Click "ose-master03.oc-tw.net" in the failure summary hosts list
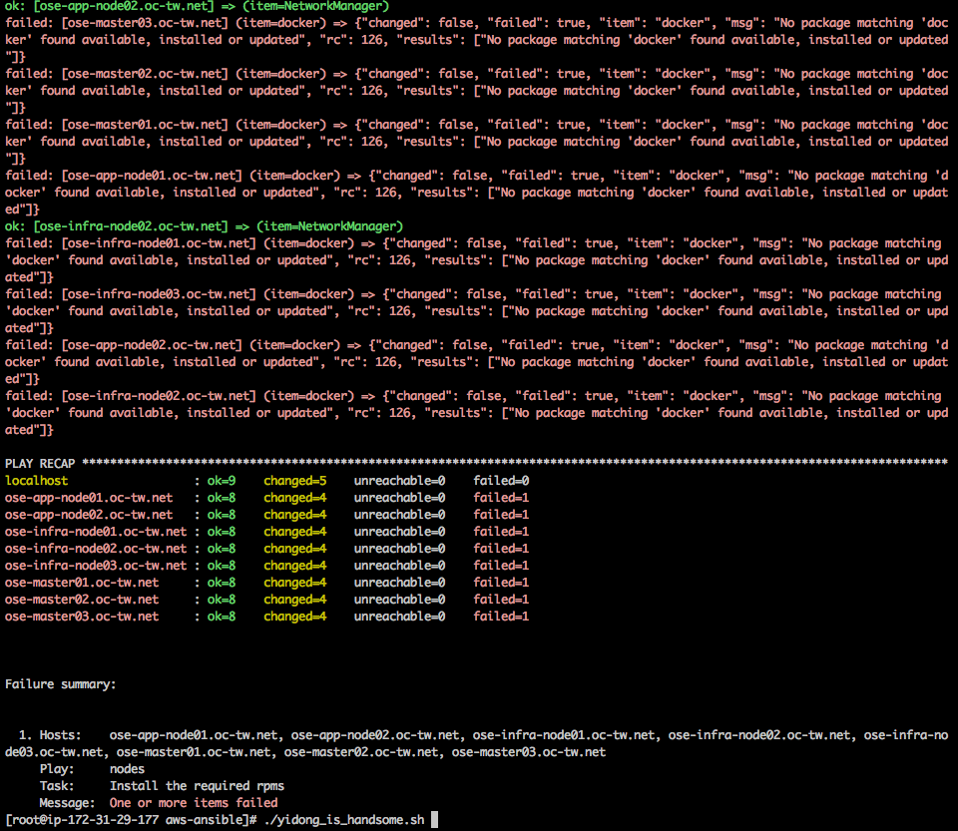Image resolution: width=958 pixels, height=831 pixels. pos(529,752)
